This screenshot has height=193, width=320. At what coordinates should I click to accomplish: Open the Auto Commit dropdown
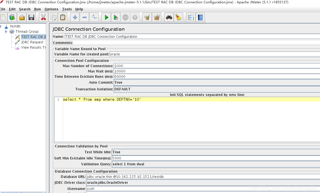tap(217, 82)
